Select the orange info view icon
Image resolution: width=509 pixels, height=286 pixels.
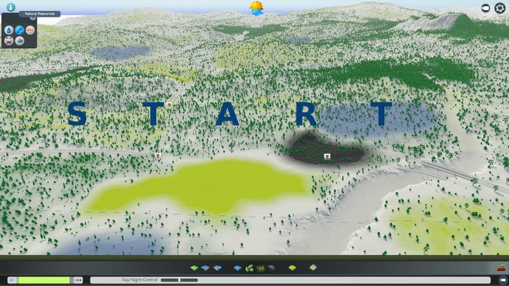(x=29, y=30)
